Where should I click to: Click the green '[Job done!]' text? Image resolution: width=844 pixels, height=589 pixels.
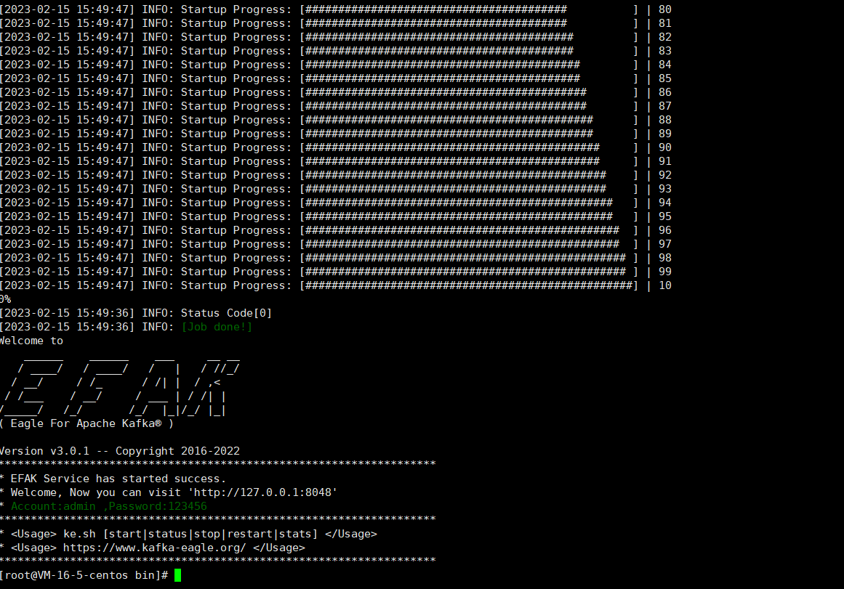[x=217, y=327]
